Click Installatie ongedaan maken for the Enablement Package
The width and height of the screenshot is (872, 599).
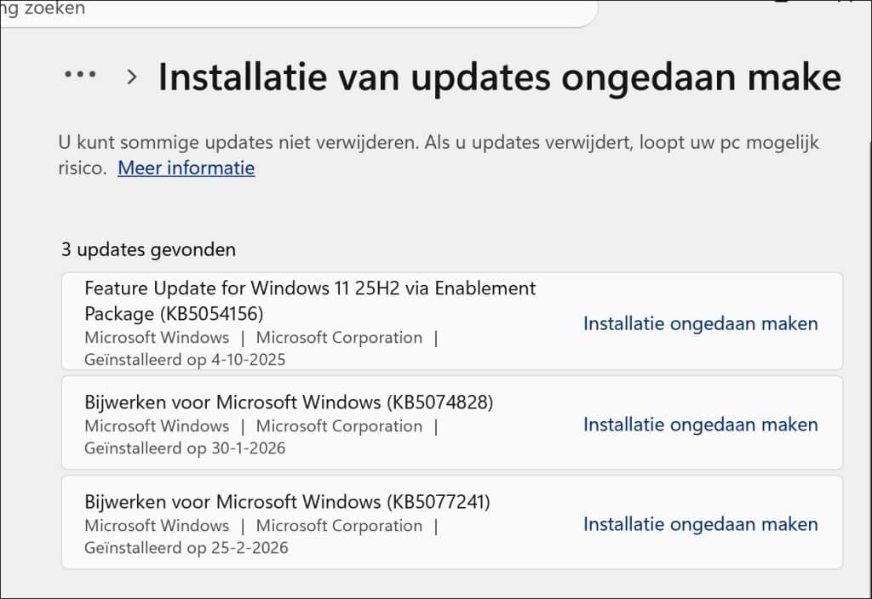coord(700,323)
